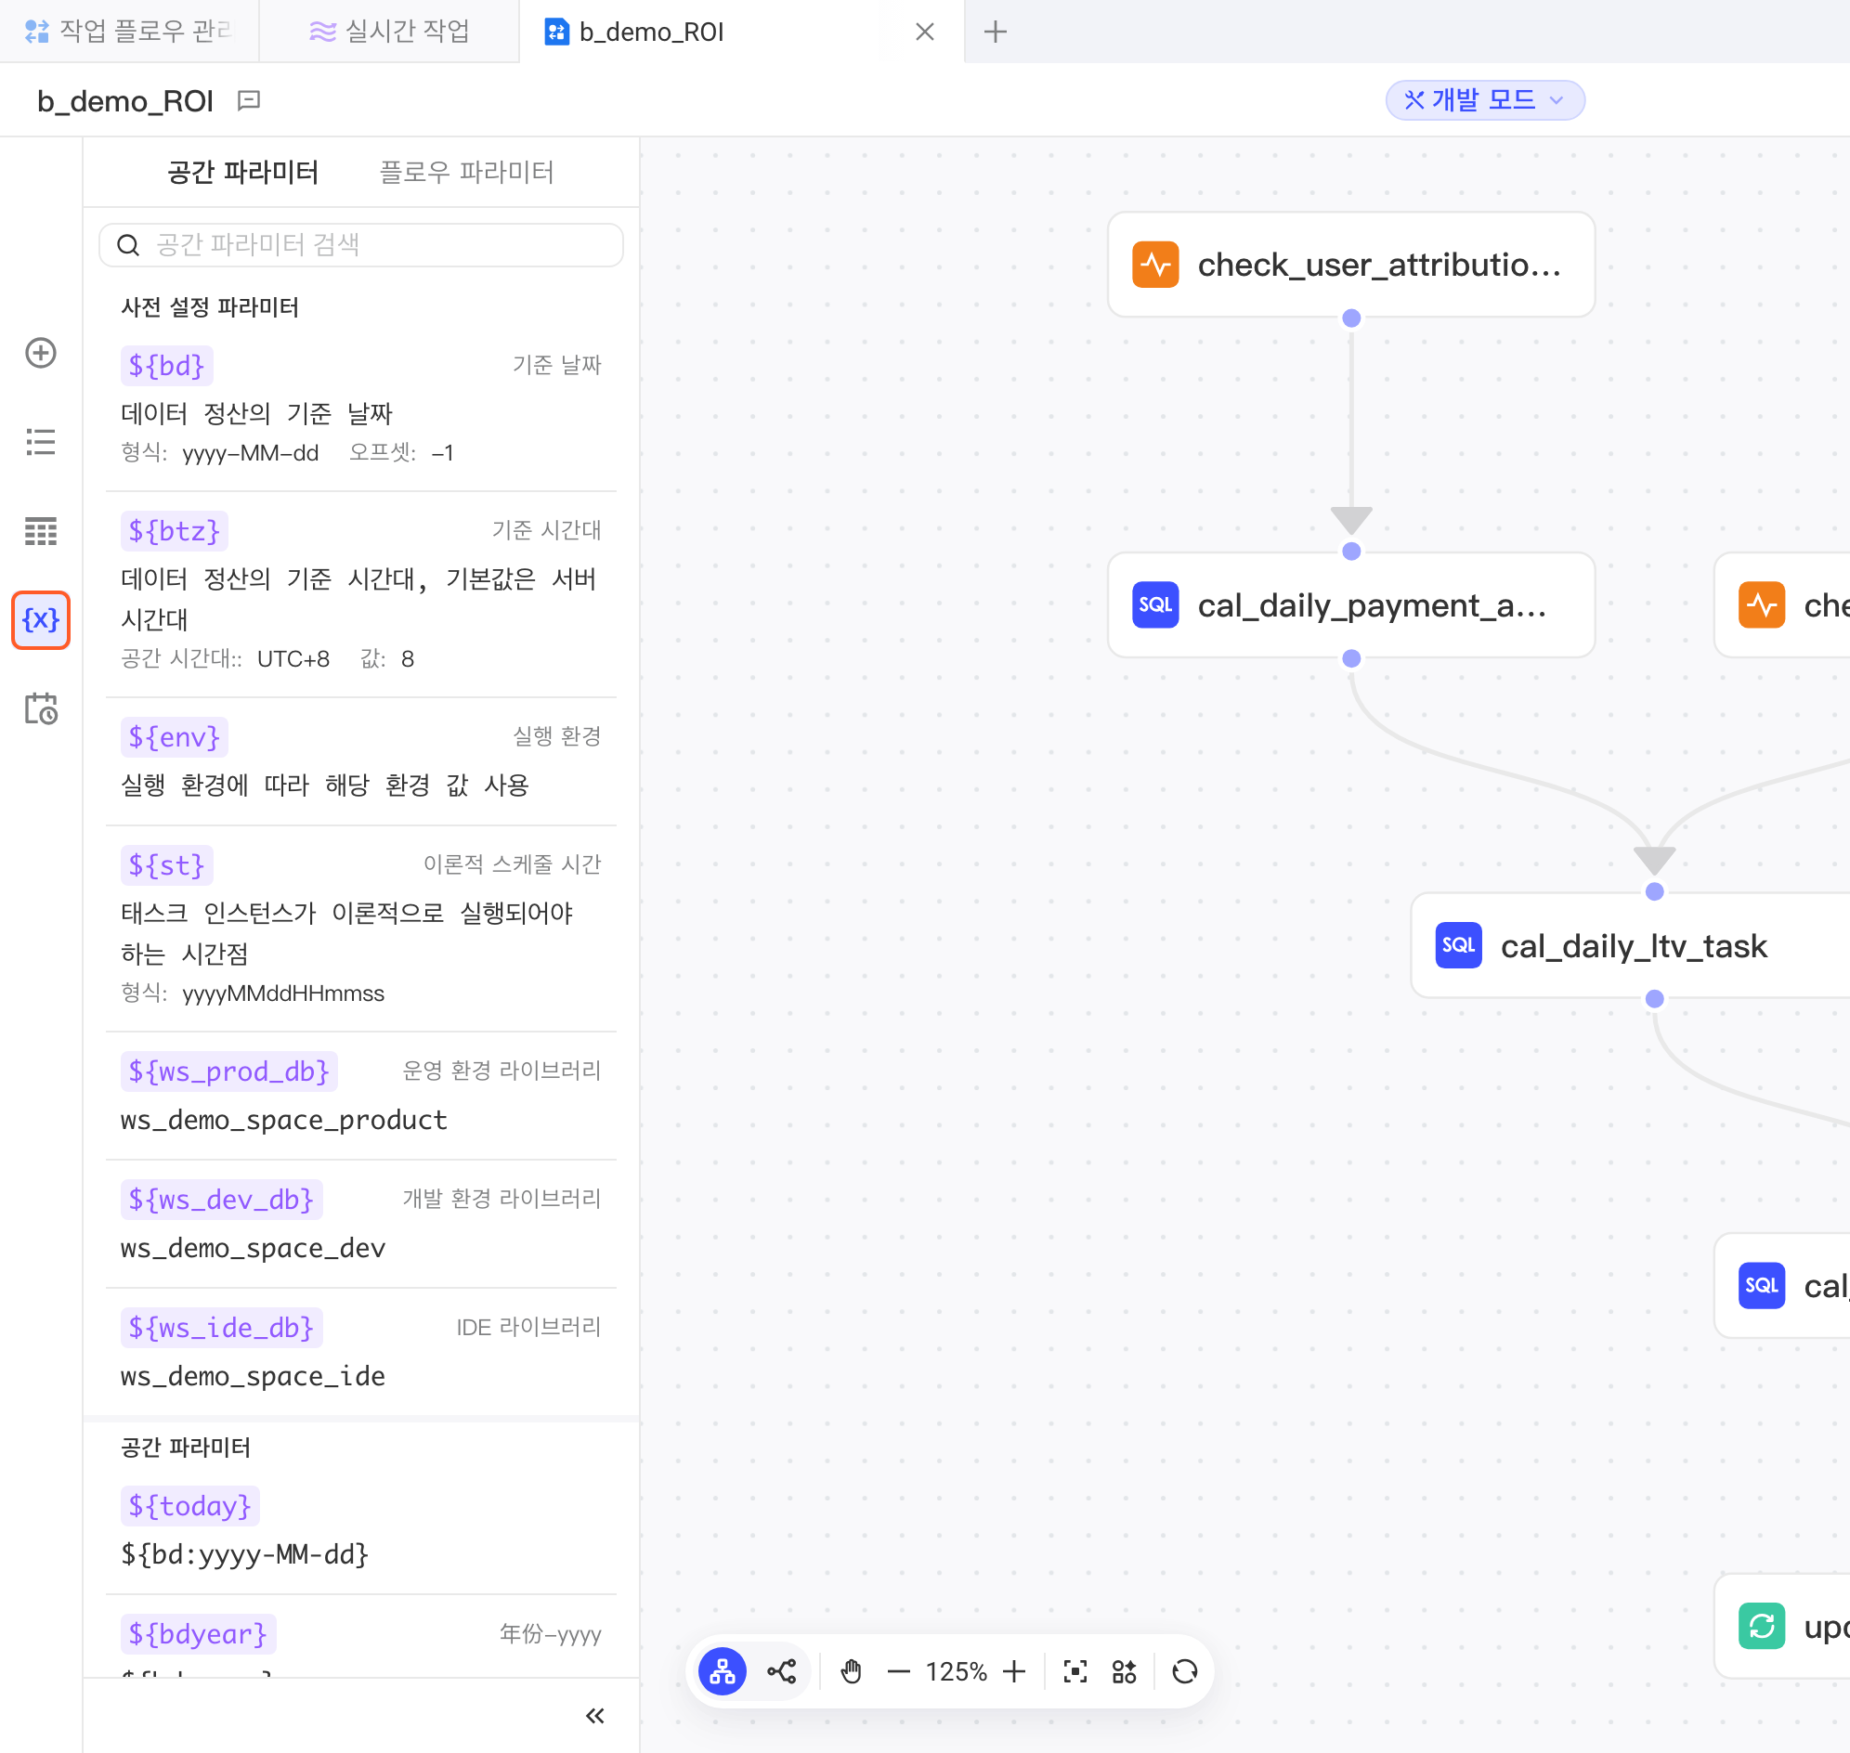Viewport: 1850px width, 1753px height.
Task: Select the cal_daily_ltv_task SQL node
Action: coord(1629,945)
